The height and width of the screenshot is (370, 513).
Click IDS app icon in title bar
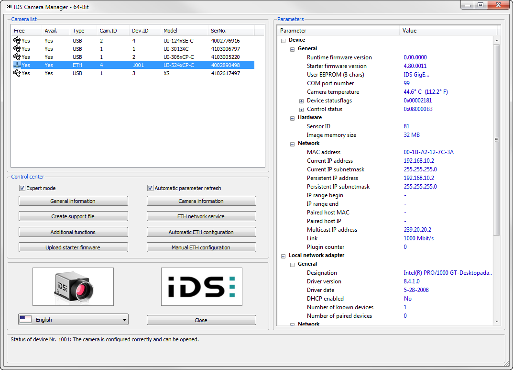[x=8, y=7]
